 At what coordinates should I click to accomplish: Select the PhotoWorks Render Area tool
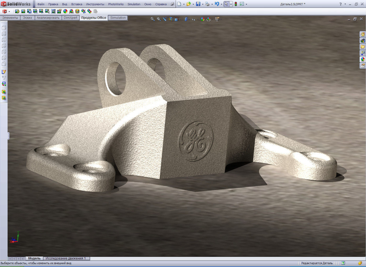click(x=36, y=11)
